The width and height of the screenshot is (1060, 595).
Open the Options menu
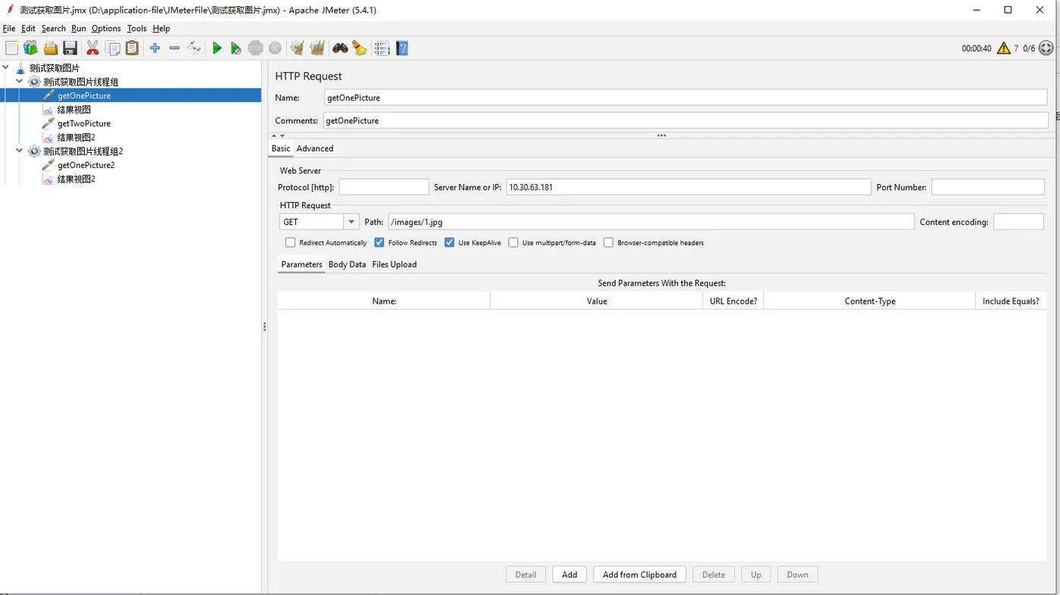coord(106,29)
